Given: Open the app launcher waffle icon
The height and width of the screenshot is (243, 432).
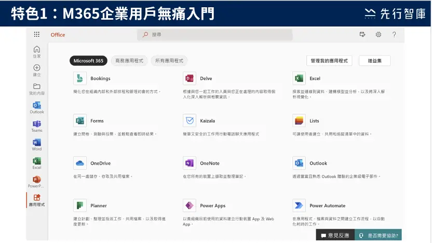Looking at the screenshot, I should point(37,34).
